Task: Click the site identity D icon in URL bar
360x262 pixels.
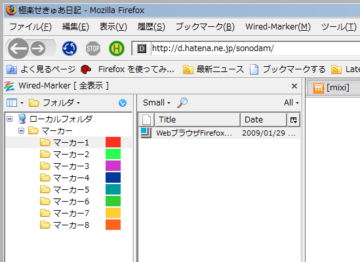Action: click(142, 48)
